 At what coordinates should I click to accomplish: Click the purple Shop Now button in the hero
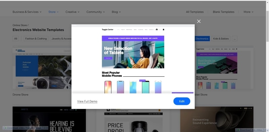(x=108, y=58)
